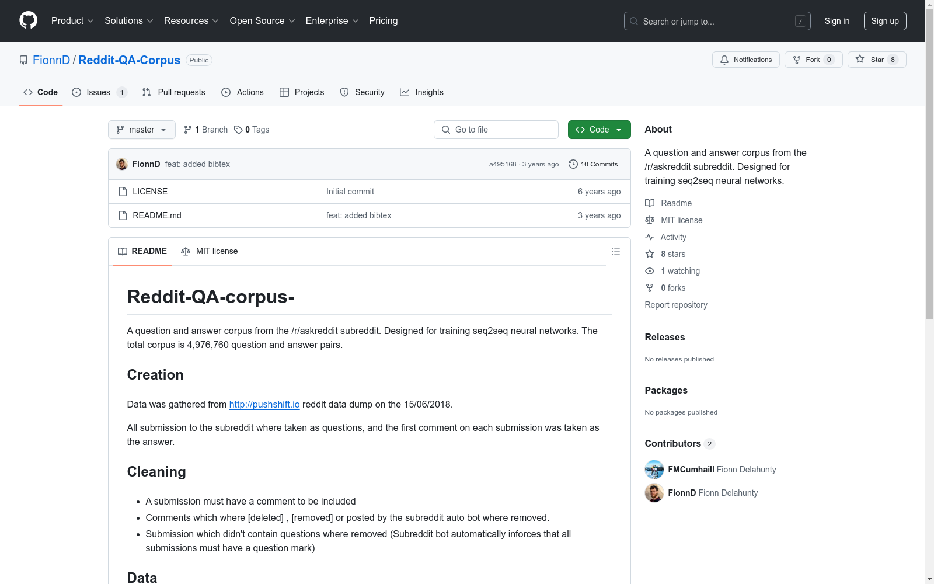Click FionnD's avatar in the commit row
This screenshot has height=584, width=934.
tap(122, 164)
